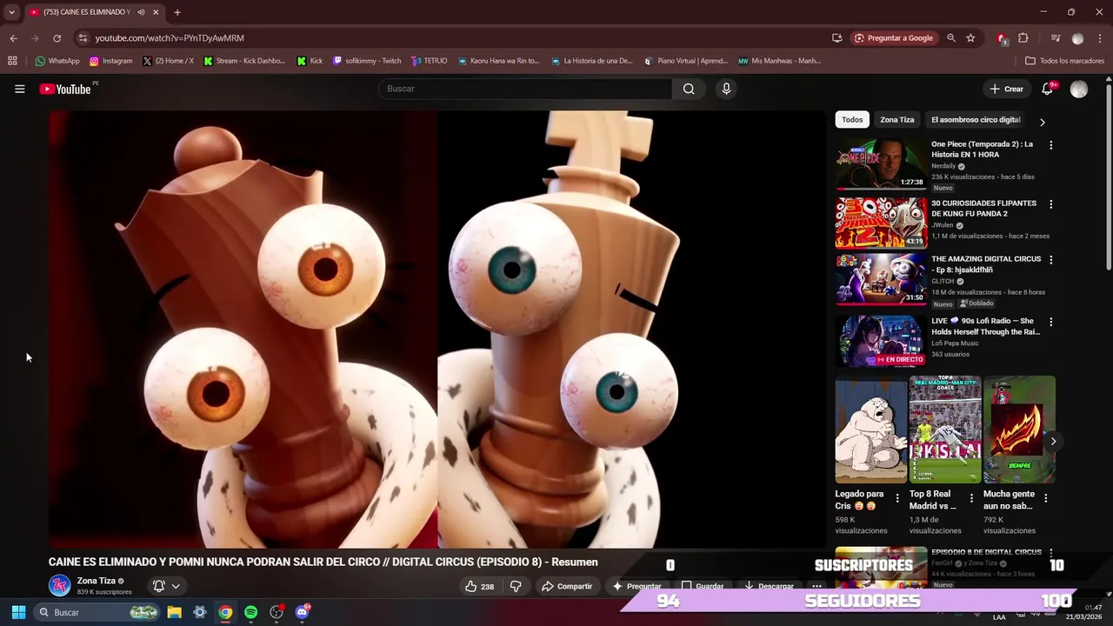Viewport: 1113px width, 626px height.
Task: Click the YouTube Buscar search field
Action: point(525,89)
